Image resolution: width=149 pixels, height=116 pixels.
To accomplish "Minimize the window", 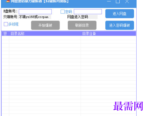I will [109, 1].
